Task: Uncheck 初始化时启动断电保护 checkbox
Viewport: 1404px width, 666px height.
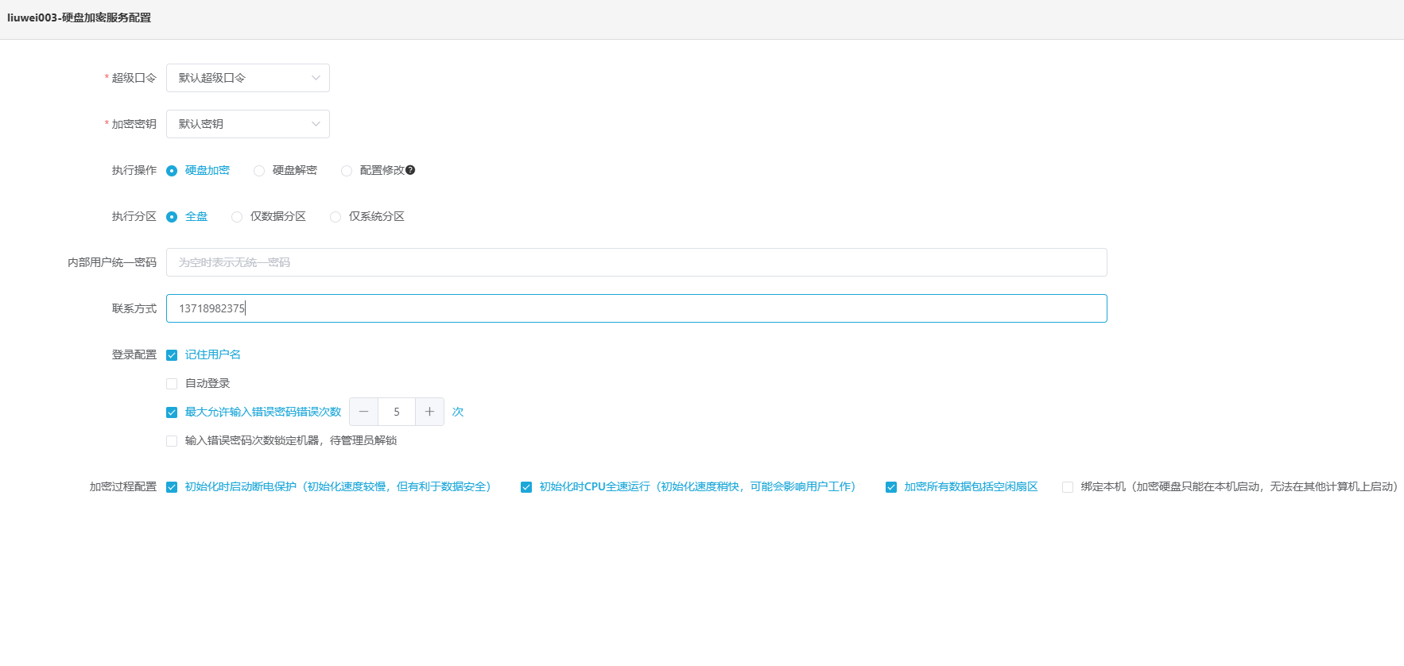Action: tap(172, 487)
